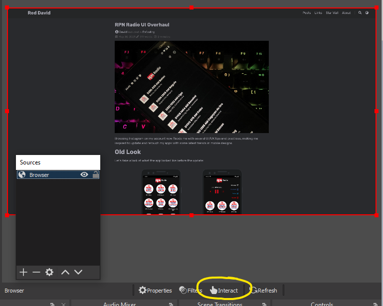
Task: Open Links item in previewed page
Action: tap(318, 12)
